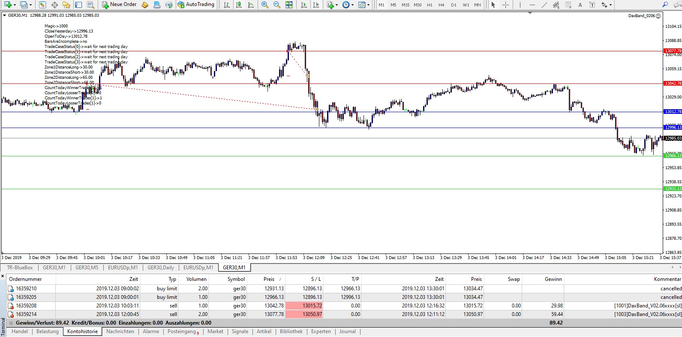Expand the new chart dropdown arrow
The width and height of the screenshot is (682, 337).
pyautogui.click(x=15, y=5)
